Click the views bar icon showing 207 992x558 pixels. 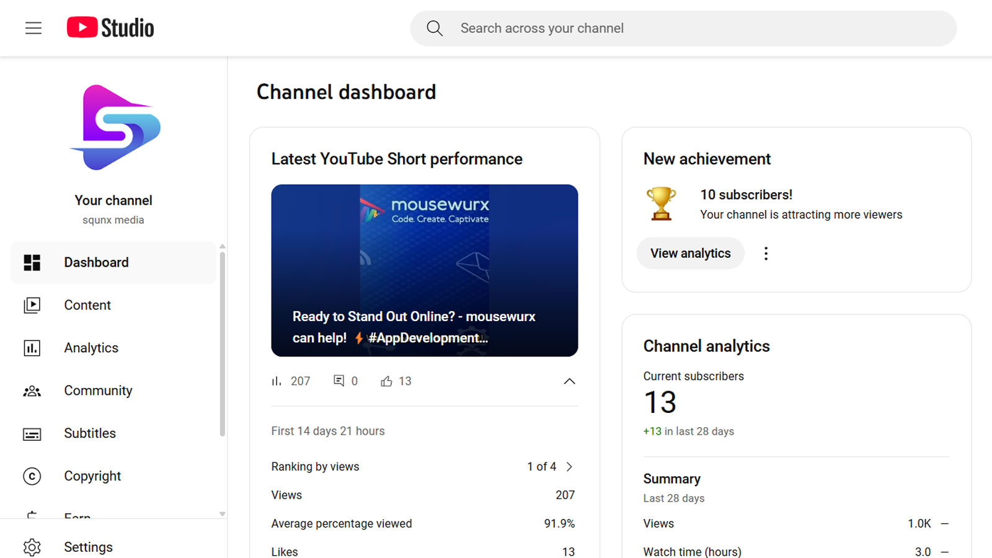(277, 381)
